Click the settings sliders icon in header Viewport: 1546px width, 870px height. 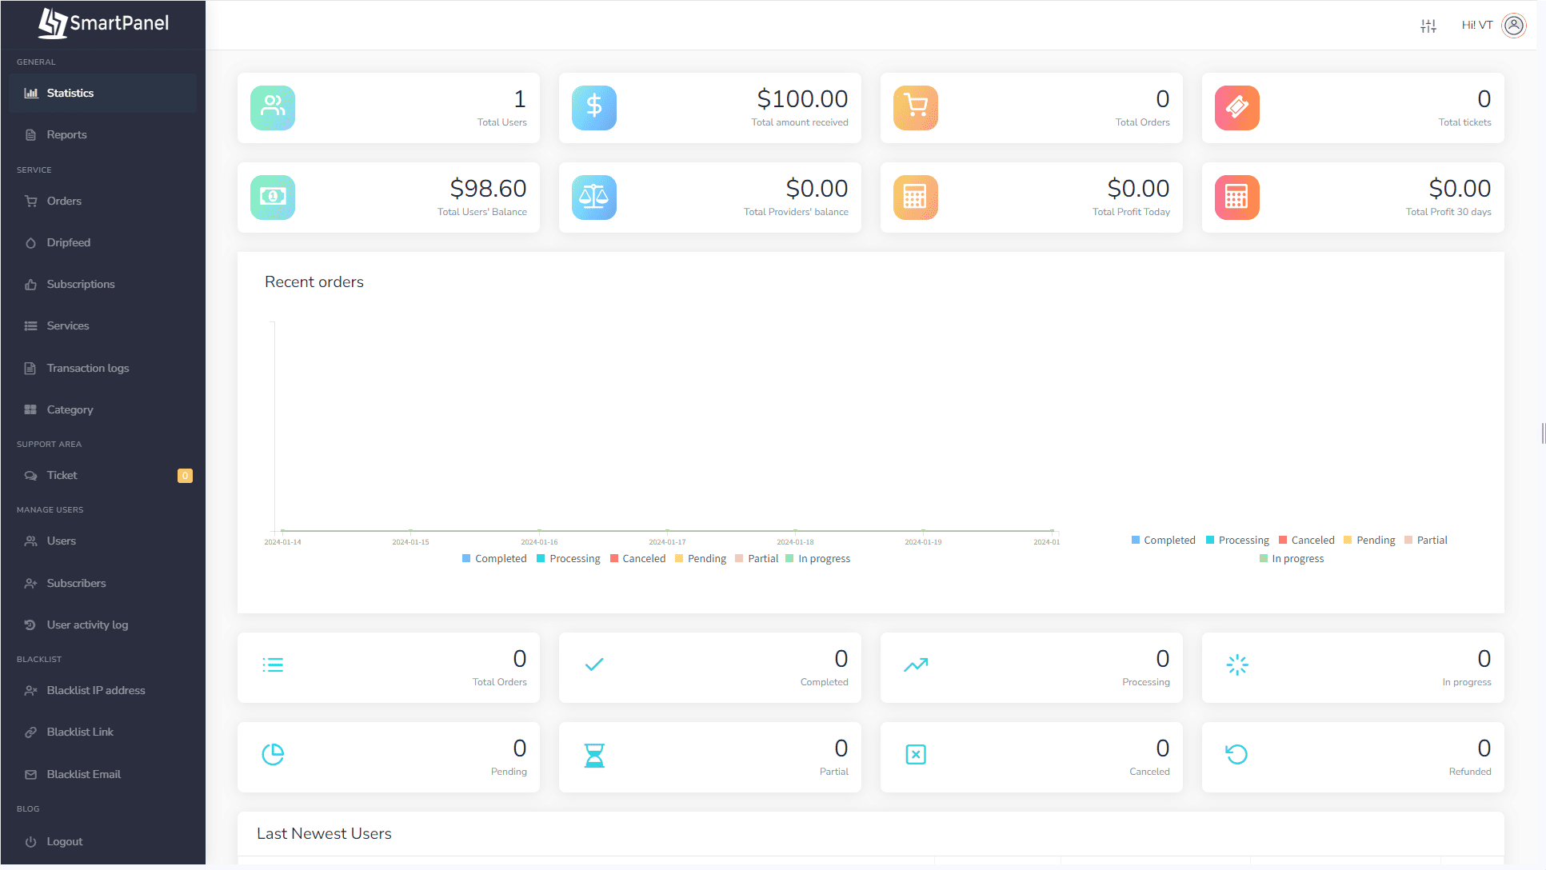(1428, 26)
